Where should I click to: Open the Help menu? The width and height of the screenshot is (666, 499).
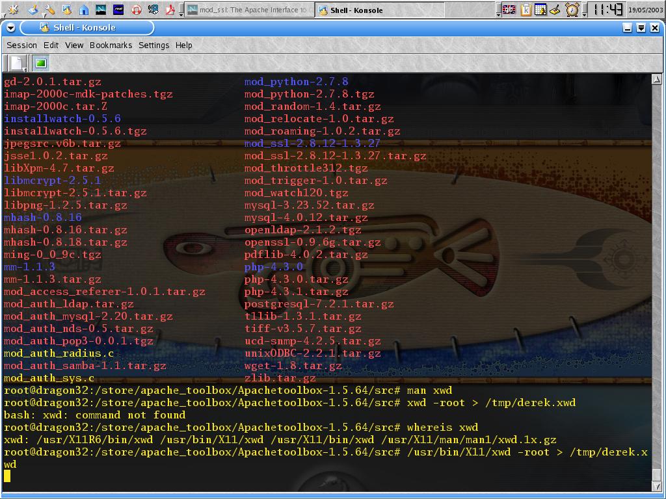[x=183, y=45]
